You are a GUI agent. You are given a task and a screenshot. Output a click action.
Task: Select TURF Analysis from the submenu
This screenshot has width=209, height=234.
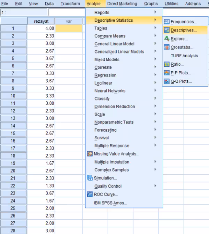tap(184, 56)
